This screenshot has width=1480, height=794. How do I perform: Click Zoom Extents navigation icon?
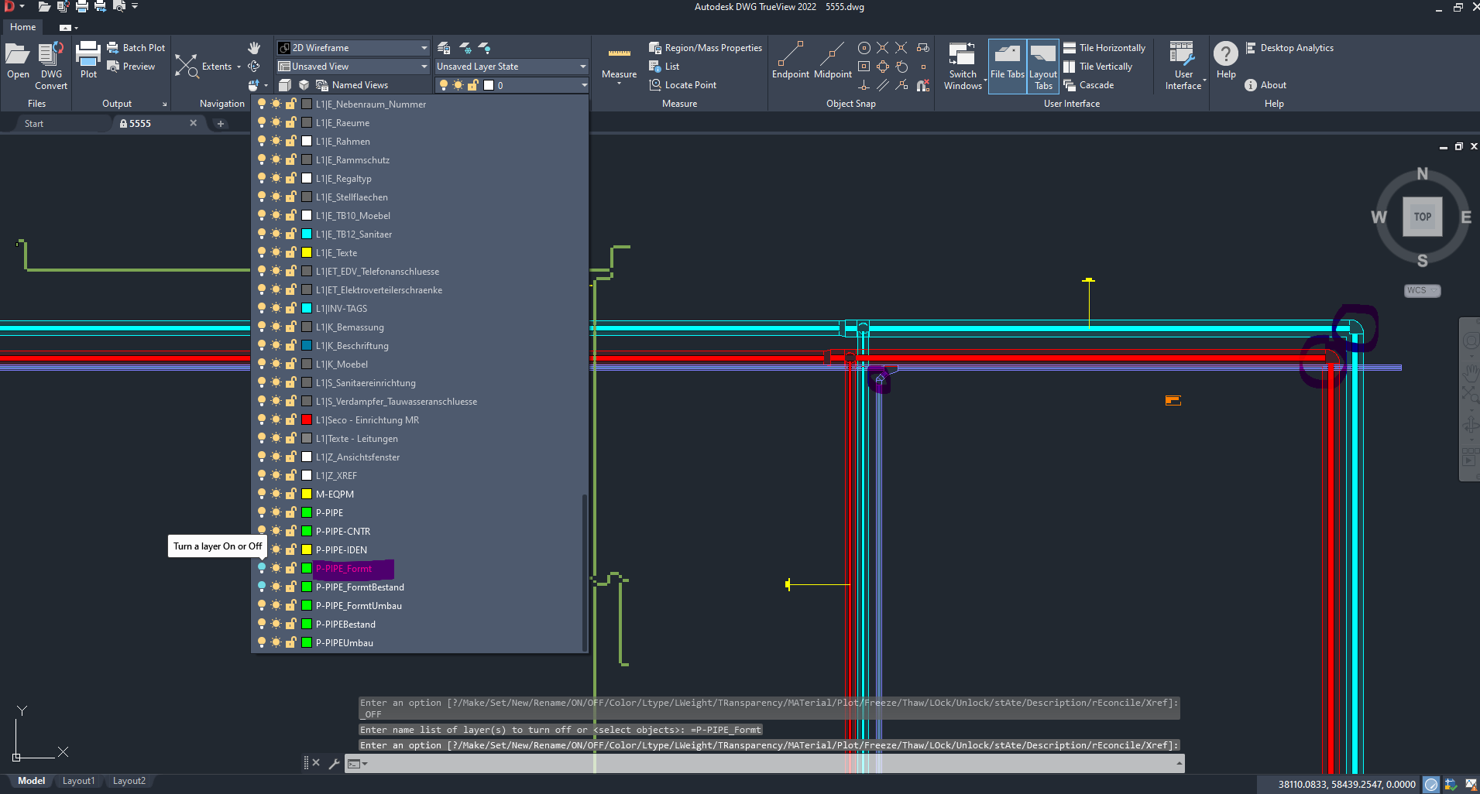(x=187, y=67)
